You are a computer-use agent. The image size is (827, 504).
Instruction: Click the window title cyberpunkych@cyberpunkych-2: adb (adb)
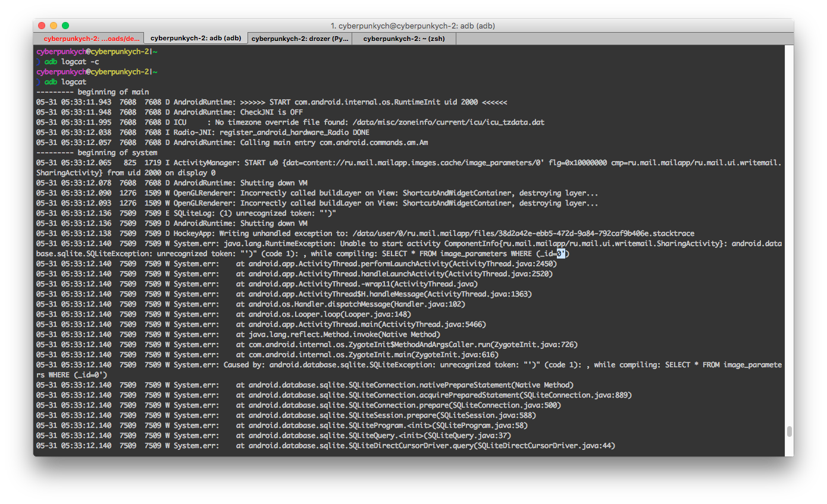pyautogui.click(x=413, y=26)
